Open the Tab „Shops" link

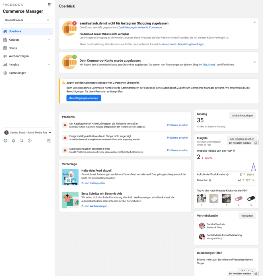(x=209, y=65)
